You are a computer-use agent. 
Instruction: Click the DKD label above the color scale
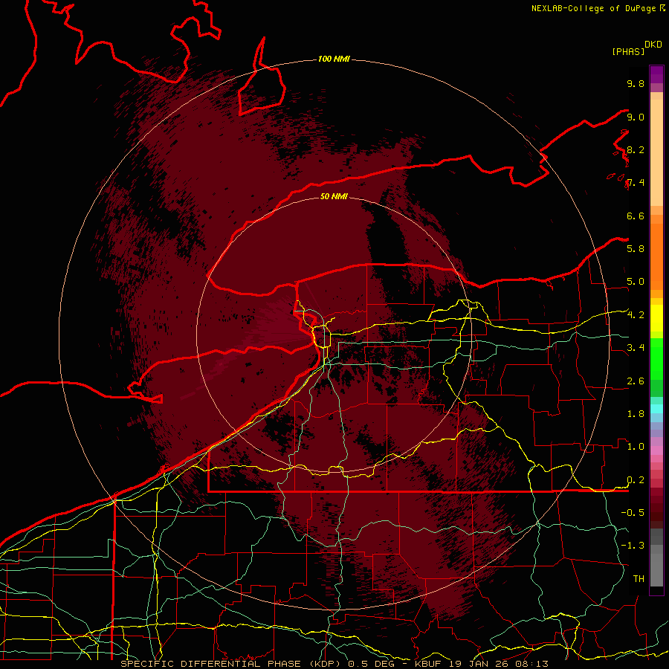(653, 45)
